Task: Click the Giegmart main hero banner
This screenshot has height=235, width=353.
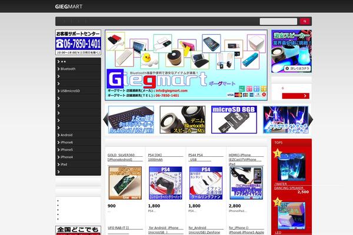Action: point(186,65)
